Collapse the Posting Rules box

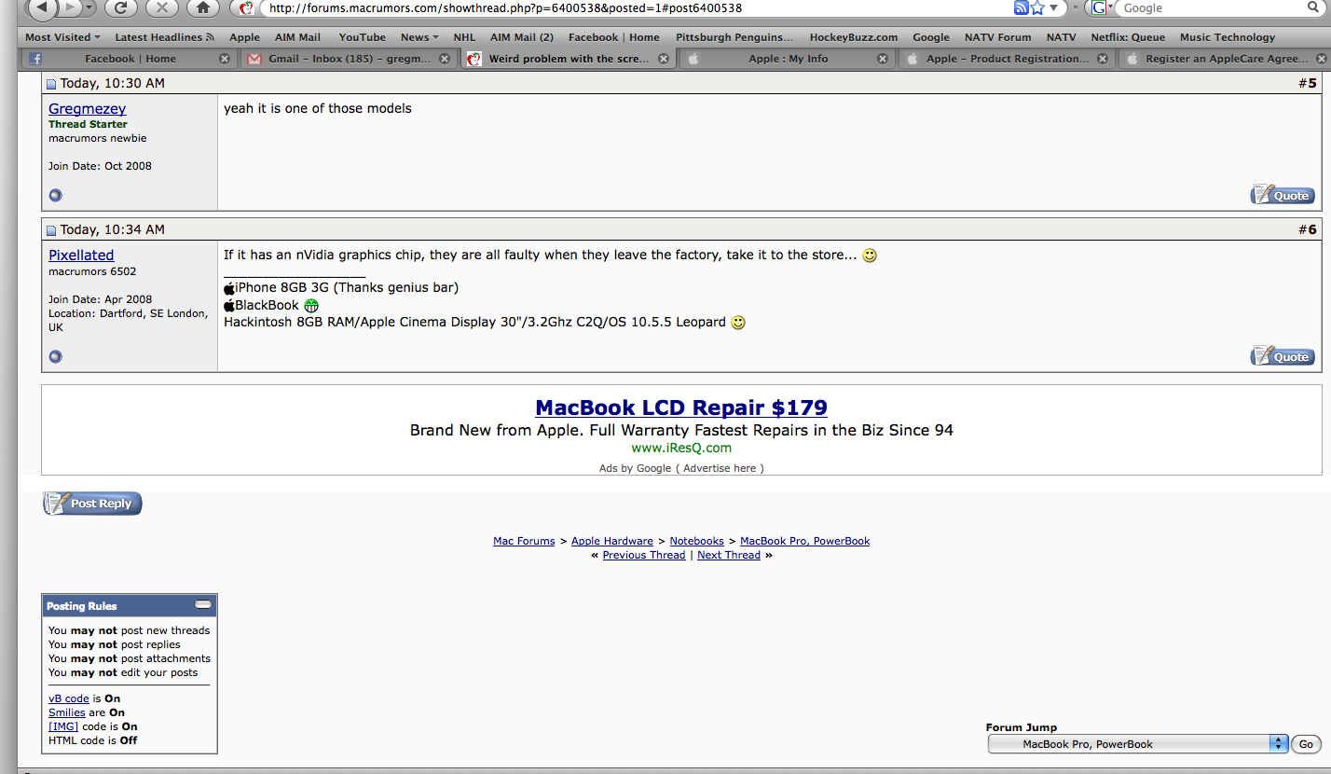coord(203,605)
